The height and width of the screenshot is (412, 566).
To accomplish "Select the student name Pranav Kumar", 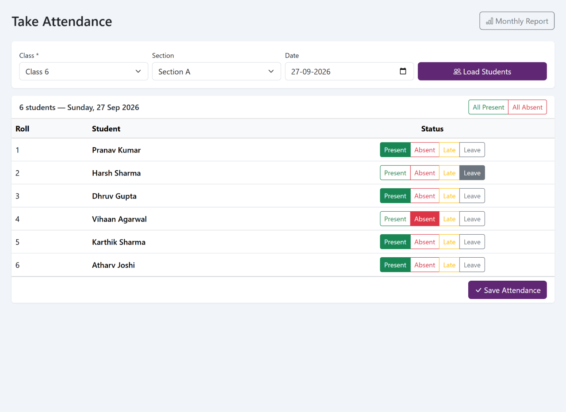I will pos(116,150).
